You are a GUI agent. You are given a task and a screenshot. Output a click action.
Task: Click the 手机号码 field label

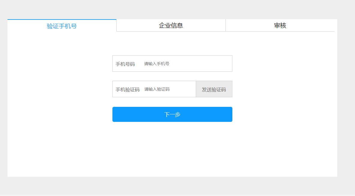tap(125, 64)
